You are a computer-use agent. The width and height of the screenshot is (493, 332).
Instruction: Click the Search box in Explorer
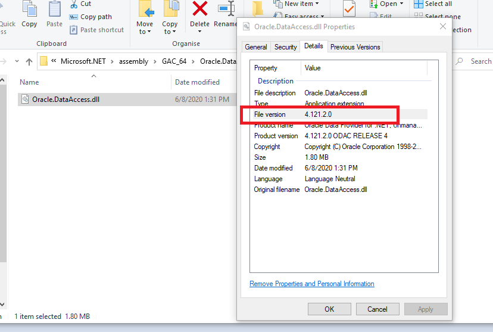(473, 61)
